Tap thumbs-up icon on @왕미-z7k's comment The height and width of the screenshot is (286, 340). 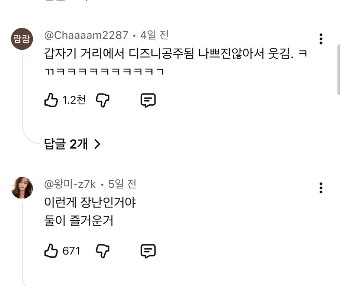[51, 251]
